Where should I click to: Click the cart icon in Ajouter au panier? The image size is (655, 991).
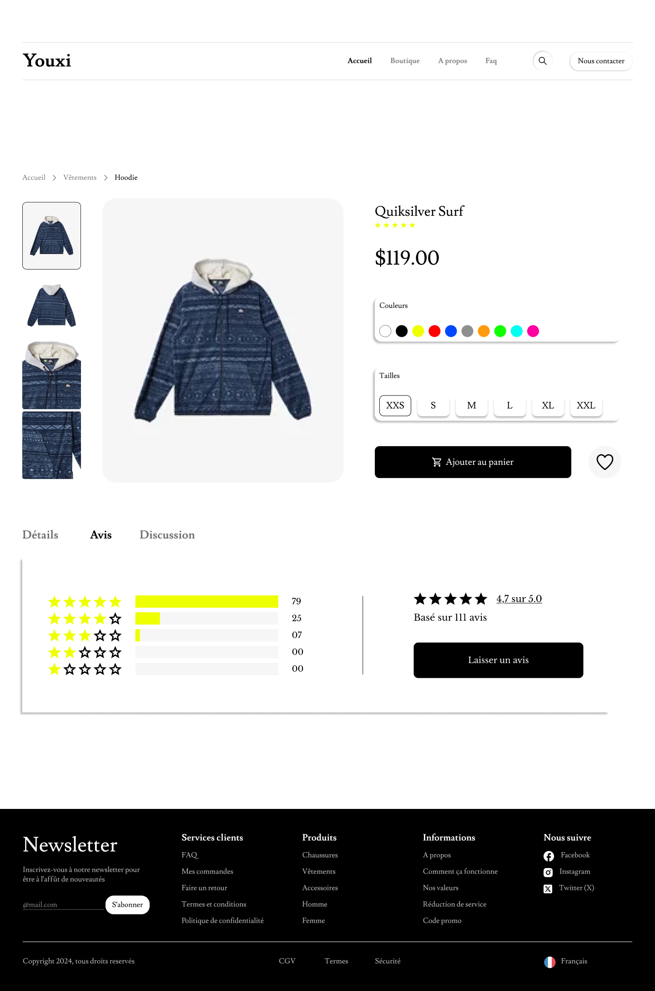(437, 462)
